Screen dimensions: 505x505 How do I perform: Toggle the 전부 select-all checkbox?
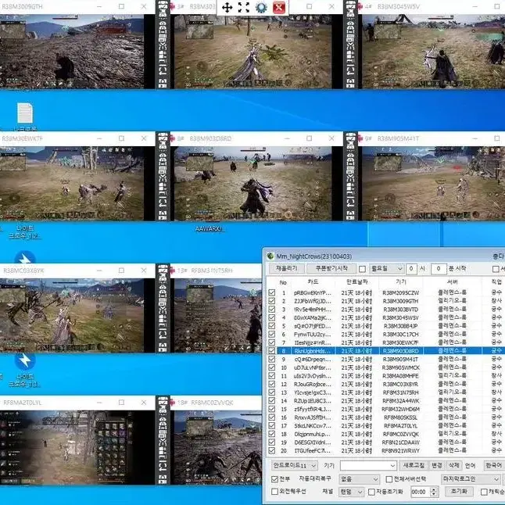coord(274,479)
